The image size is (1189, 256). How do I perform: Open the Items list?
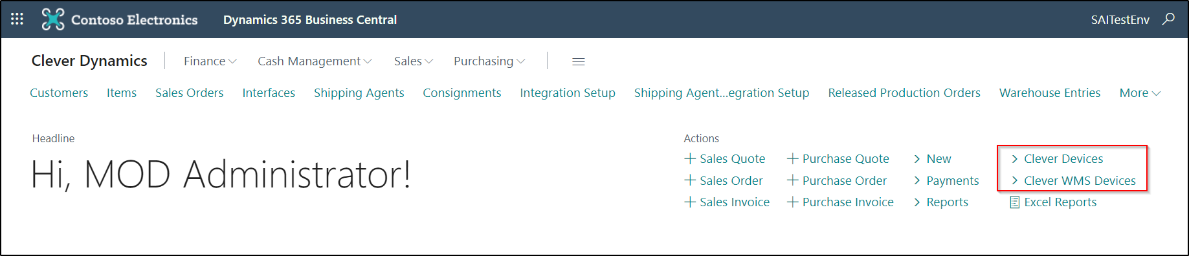click(122, 93)
